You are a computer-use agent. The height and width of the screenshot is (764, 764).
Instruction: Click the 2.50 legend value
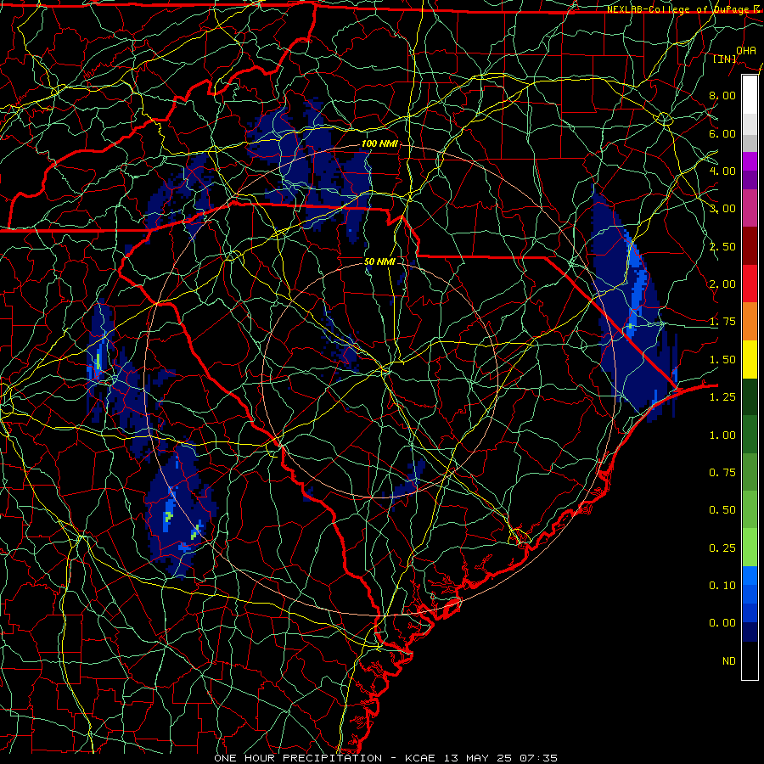point(722,246)
